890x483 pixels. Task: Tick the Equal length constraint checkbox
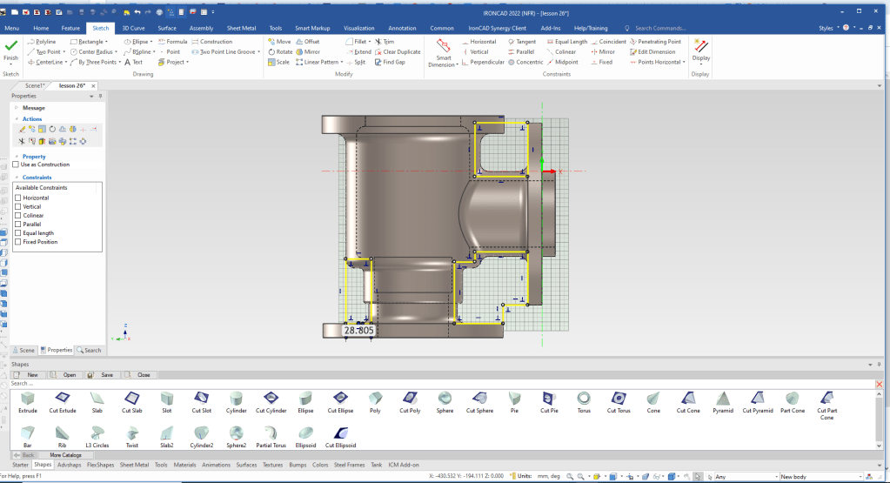click(18, 233)
